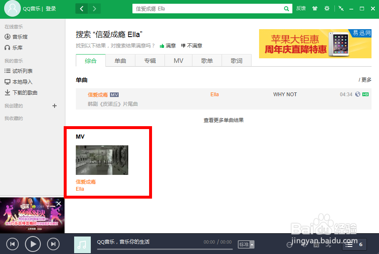Go forward with the right arrow button
This screenshot has width=379, height=254.
95,9
